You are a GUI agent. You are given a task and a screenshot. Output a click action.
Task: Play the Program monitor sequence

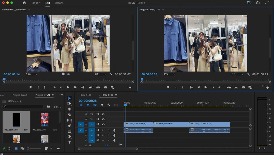click(206, 87)
